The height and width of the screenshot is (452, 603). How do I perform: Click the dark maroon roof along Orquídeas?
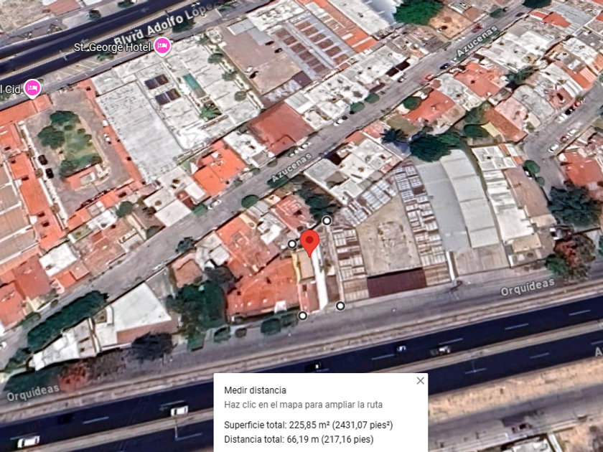pyautogui.click(x=396, y=283)
